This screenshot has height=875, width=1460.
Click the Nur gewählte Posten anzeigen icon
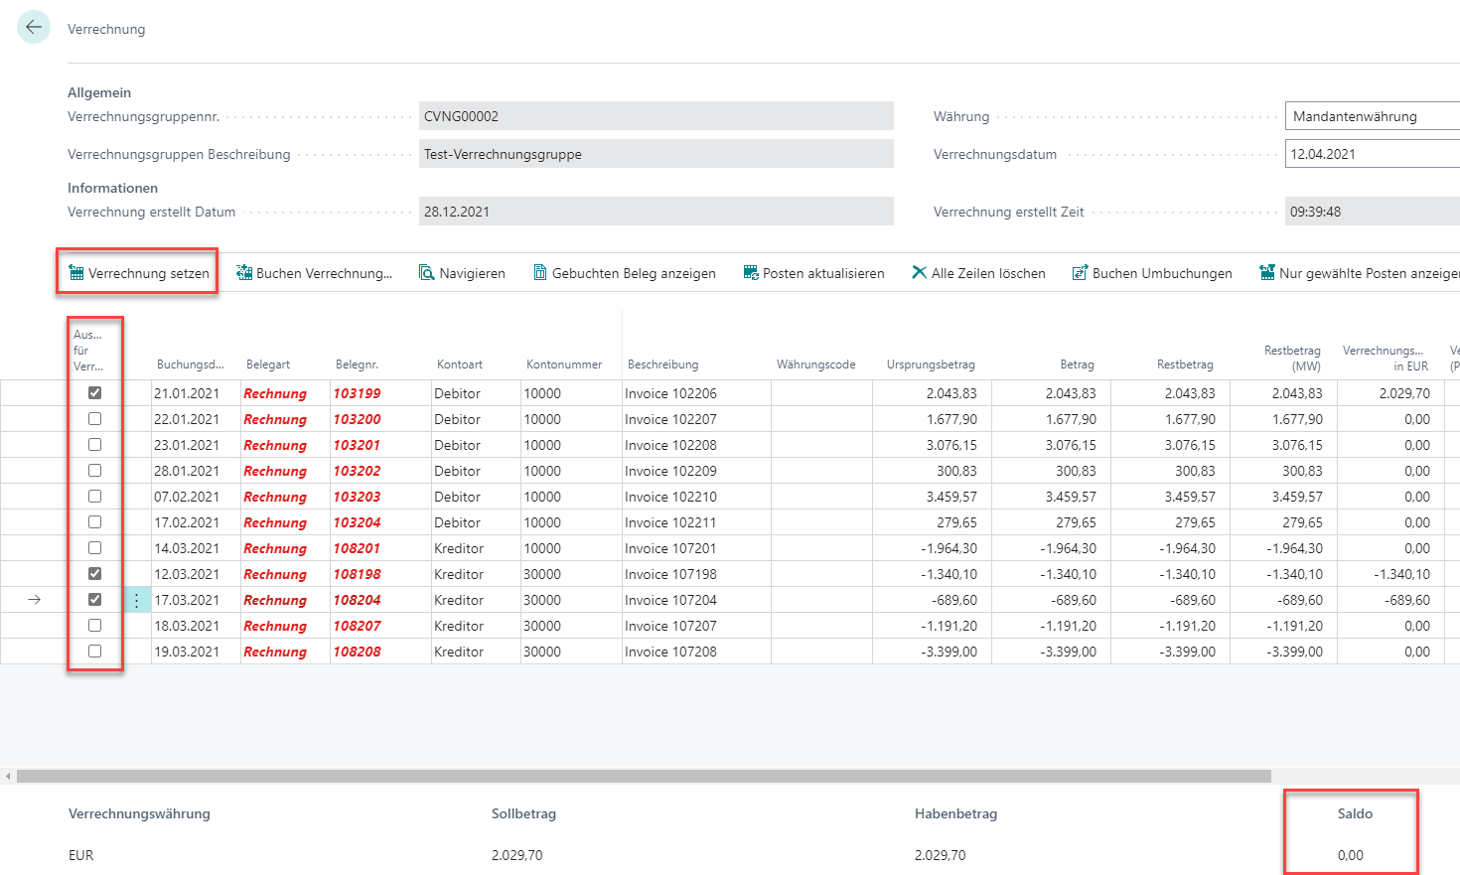pos(1267,273)
